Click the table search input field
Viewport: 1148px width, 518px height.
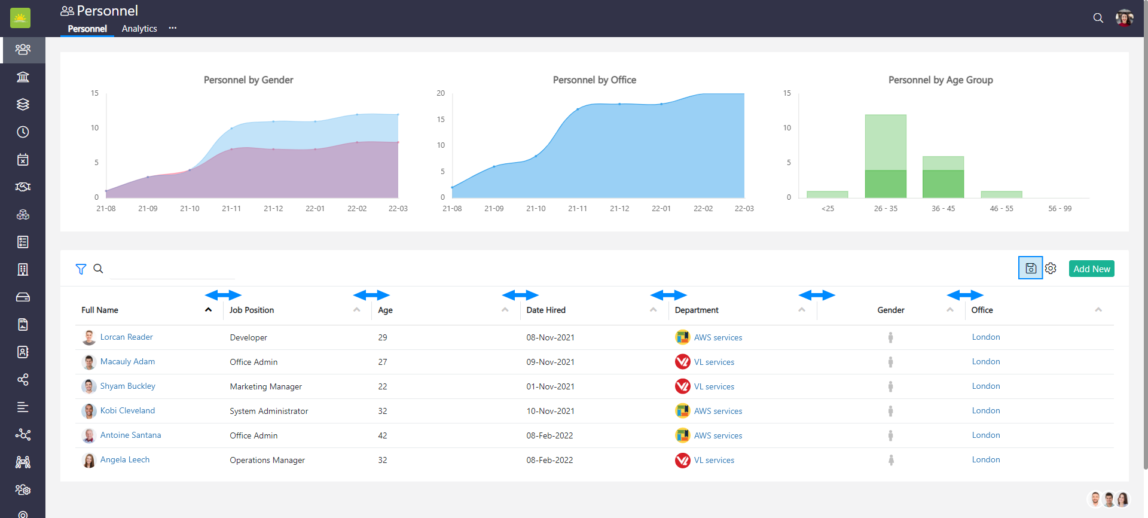point(172,270)
